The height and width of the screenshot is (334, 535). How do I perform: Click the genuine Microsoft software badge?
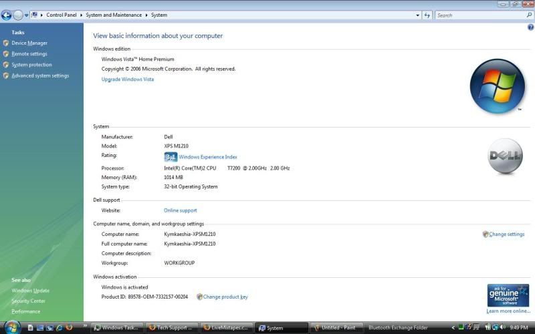click(x=508, y=295)
